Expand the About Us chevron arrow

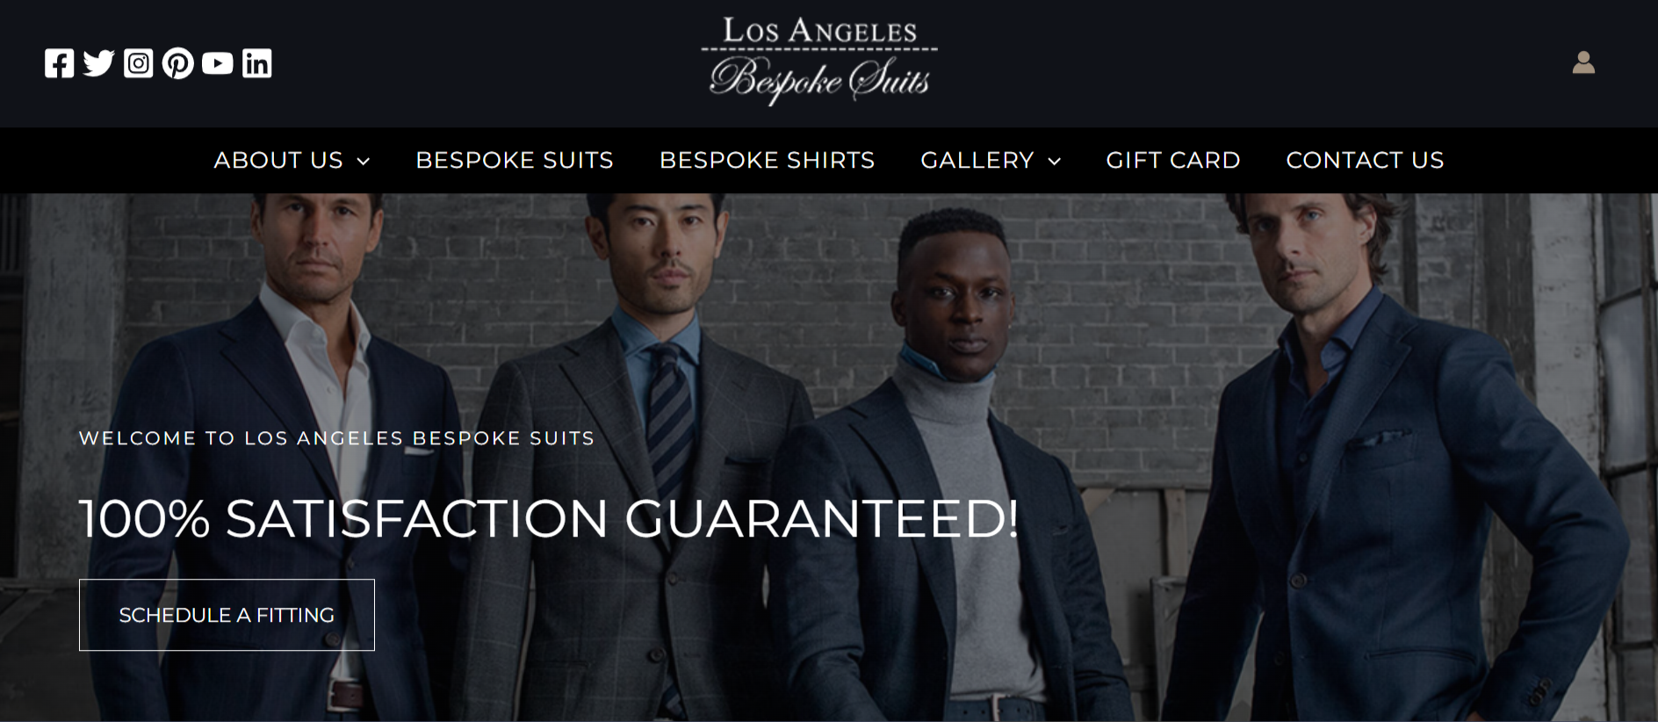[364, 161]
